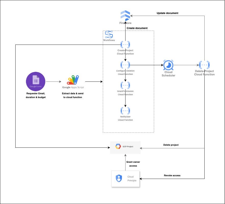Click the 'Delete project' label
The height and width of the screenshot is (204, 225).
171,145
